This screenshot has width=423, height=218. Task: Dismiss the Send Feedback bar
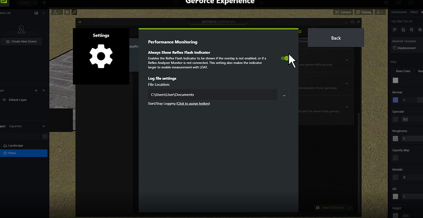[349, 208]
